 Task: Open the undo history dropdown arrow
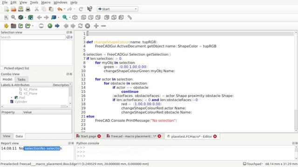click(x=65, y=9)
